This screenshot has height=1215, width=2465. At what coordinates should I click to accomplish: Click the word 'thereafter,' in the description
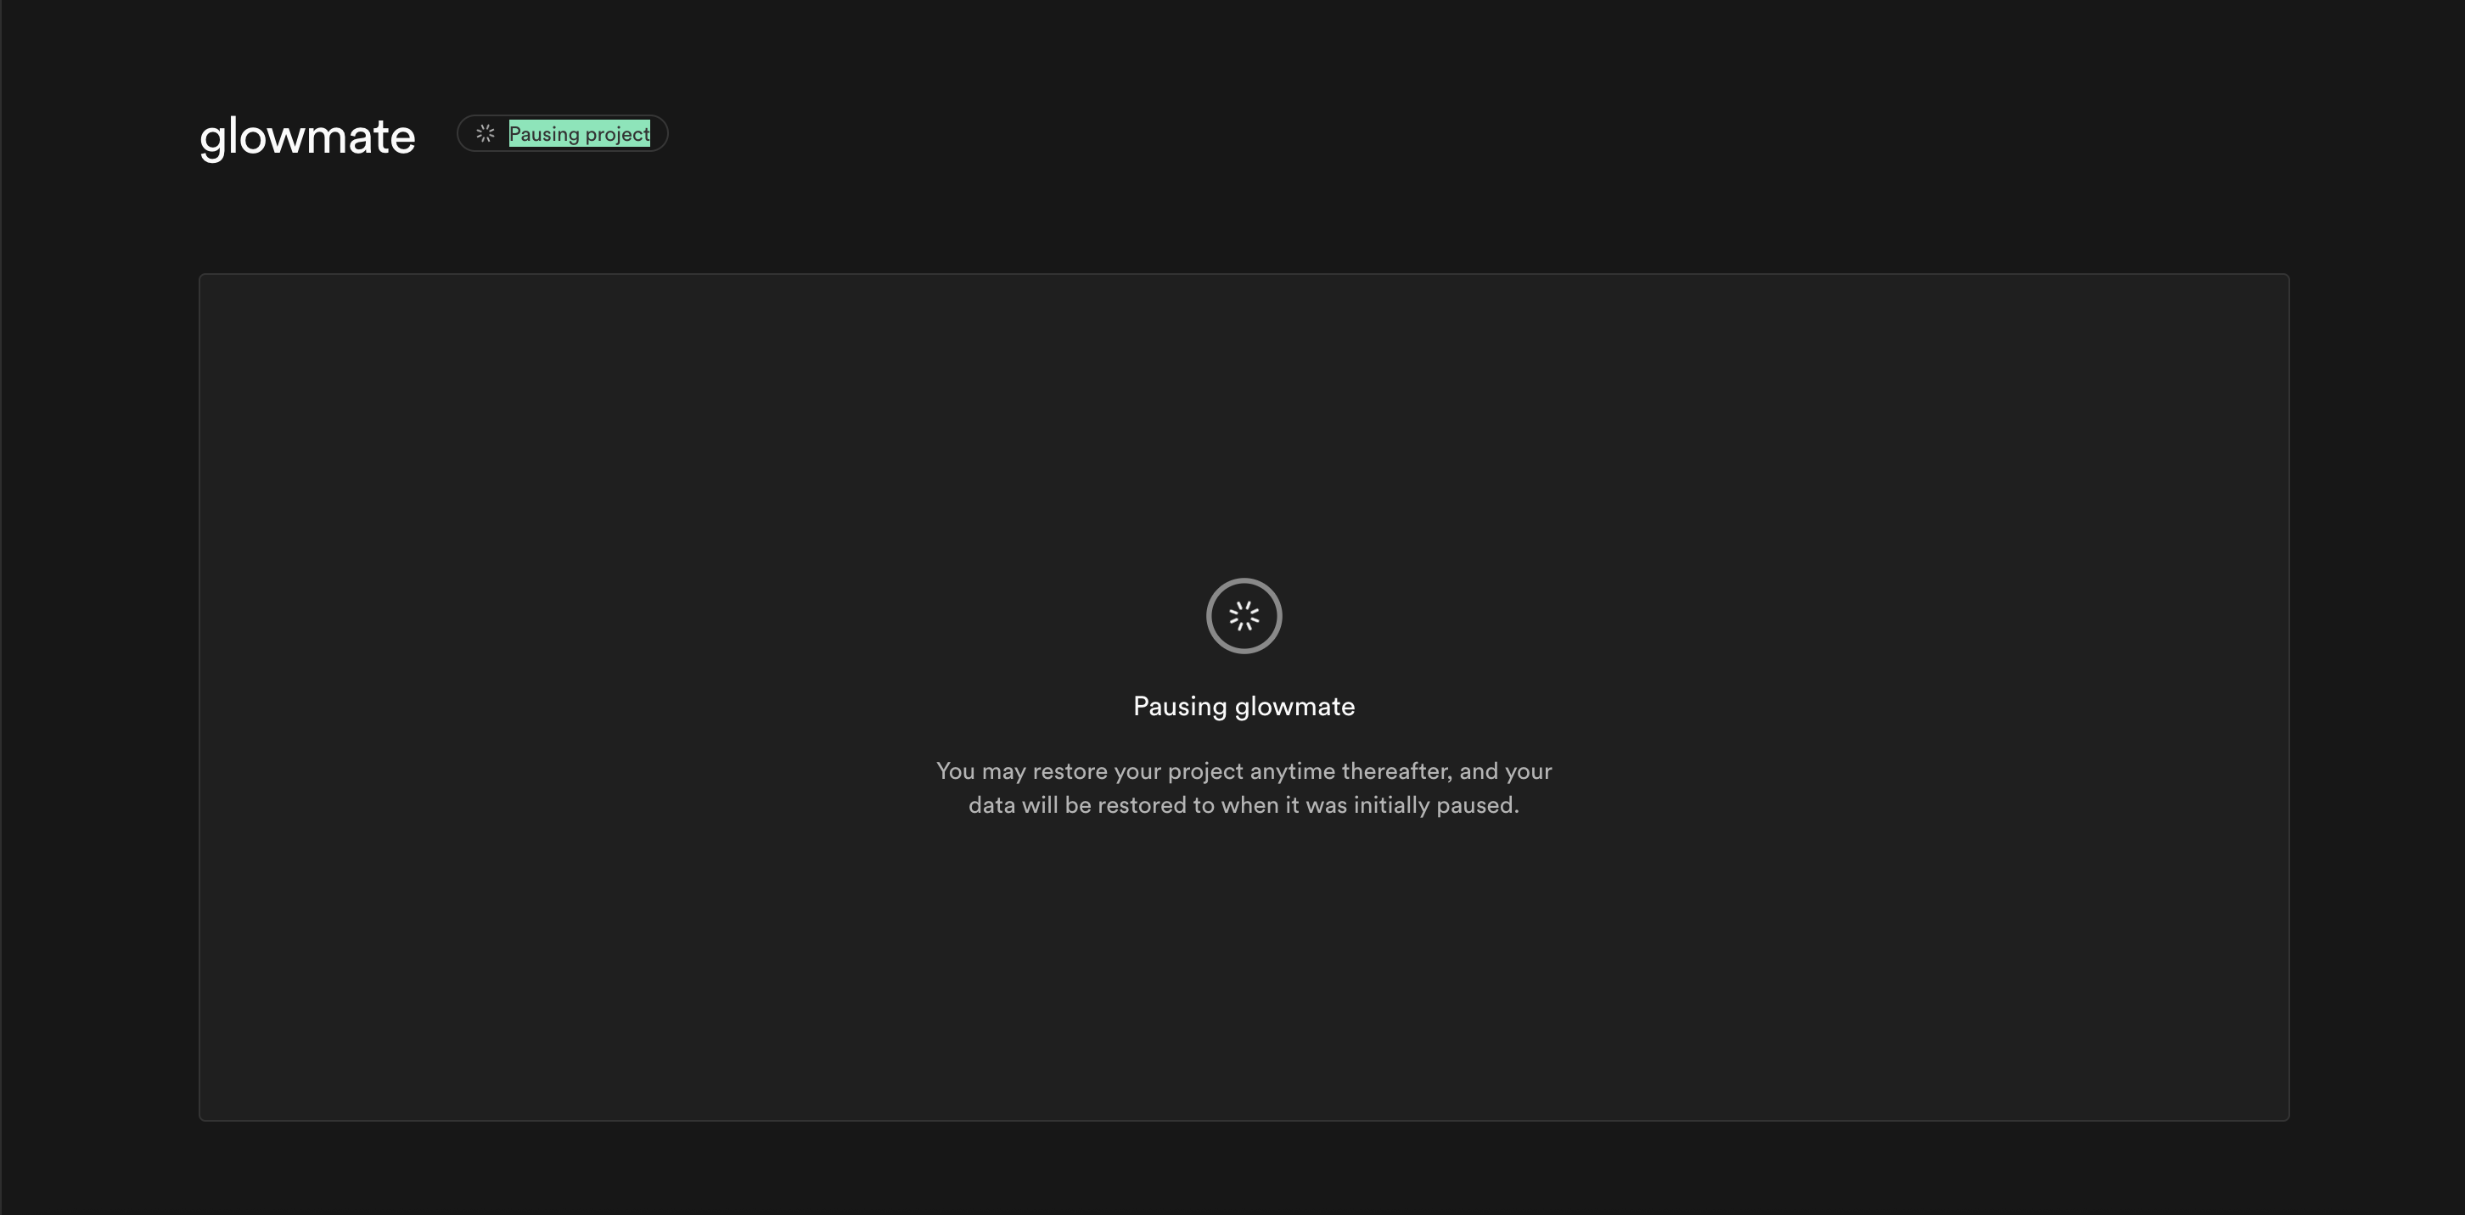1396,771
